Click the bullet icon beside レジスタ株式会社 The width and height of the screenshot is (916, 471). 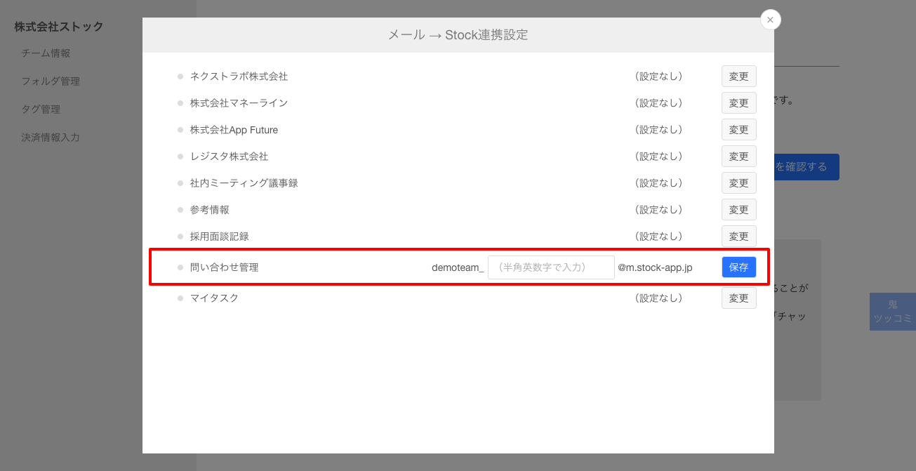tap(181, 156)
